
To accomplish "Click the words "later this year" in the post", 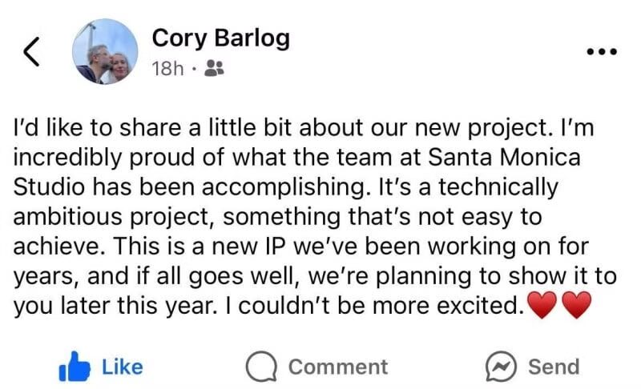I will pyautogui.click(x=139, y=305).
